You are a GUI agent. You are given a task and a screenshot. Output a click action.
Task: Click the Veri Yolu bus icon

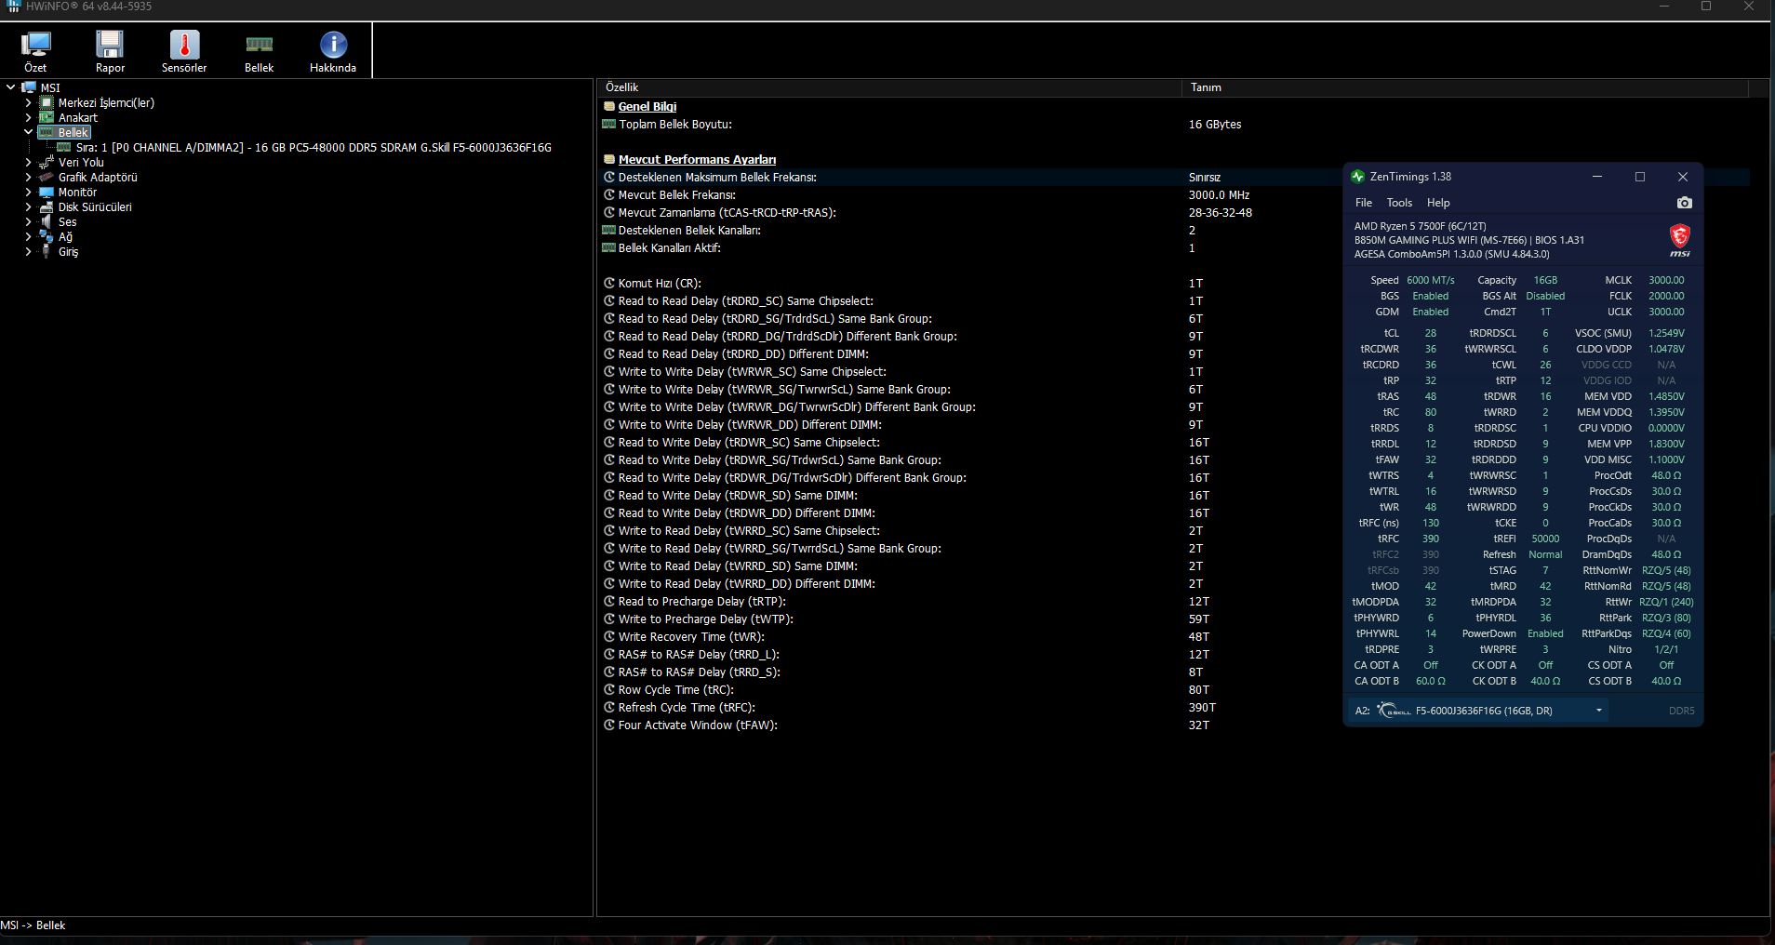coord(47,162)
